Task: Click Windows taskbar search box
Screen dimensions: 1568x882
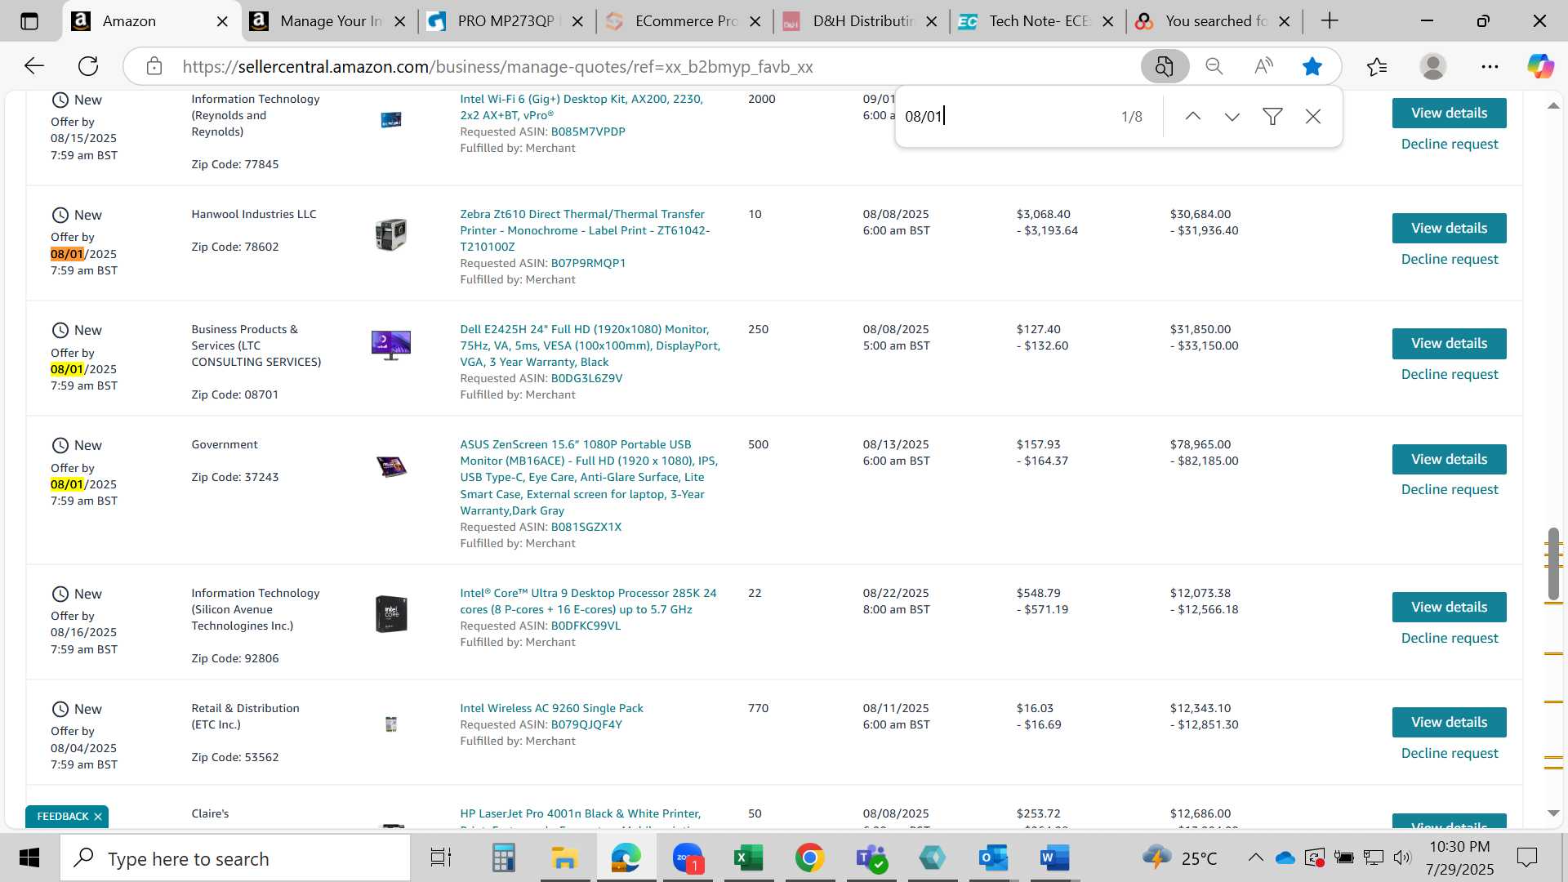Action: tap(235, 858)
